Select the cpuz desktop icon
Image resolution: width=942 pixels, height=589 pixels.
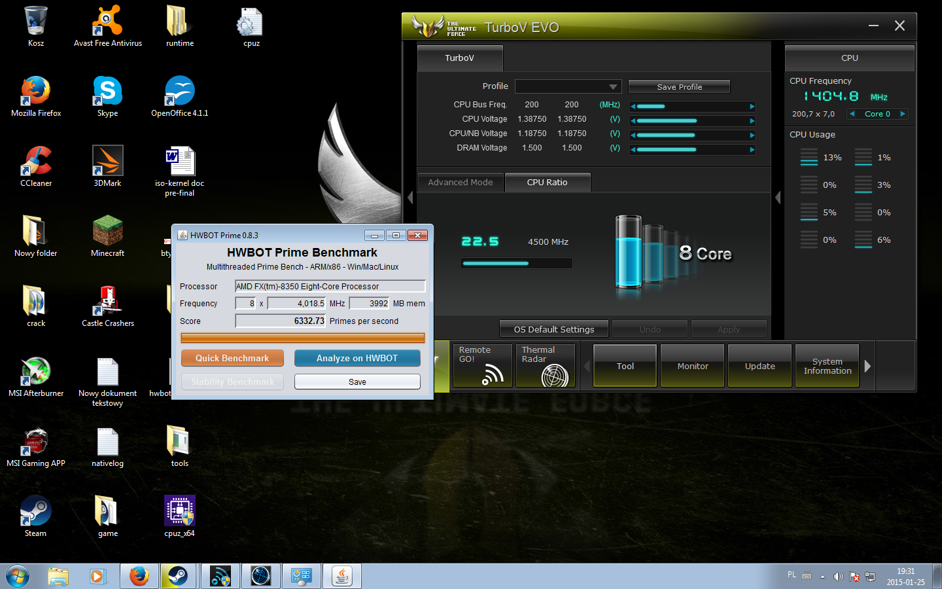[x=251, y=26]
